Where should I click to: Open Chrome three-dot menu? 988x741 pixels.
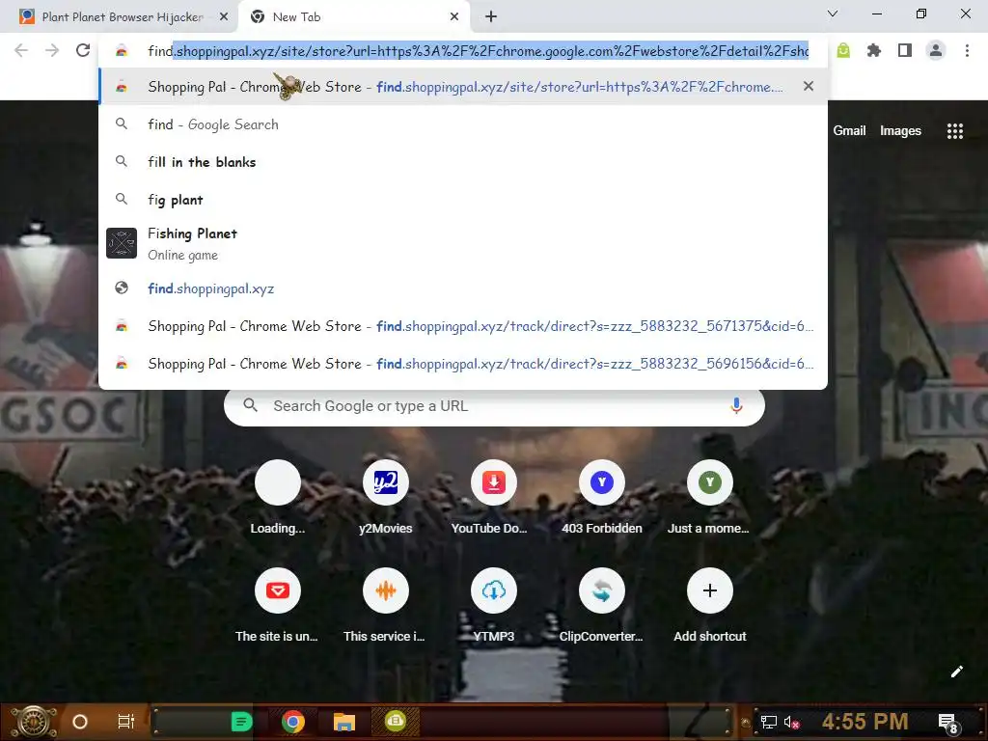pyautogui.click(x=967, y=50)
